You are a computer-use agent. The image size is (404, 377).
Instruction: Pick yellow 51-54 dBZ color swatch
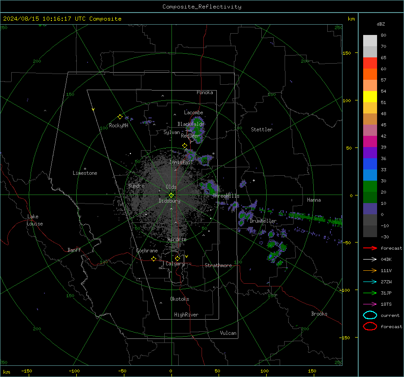(x=370, y=96)
